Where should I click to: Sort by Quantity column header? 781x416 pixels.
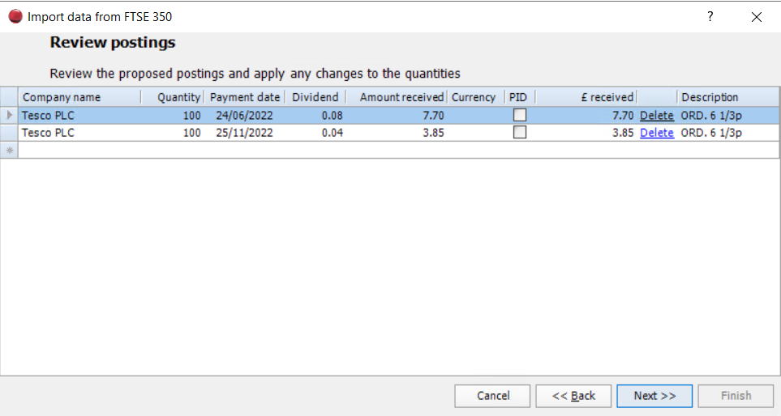(x=172, y=97)
